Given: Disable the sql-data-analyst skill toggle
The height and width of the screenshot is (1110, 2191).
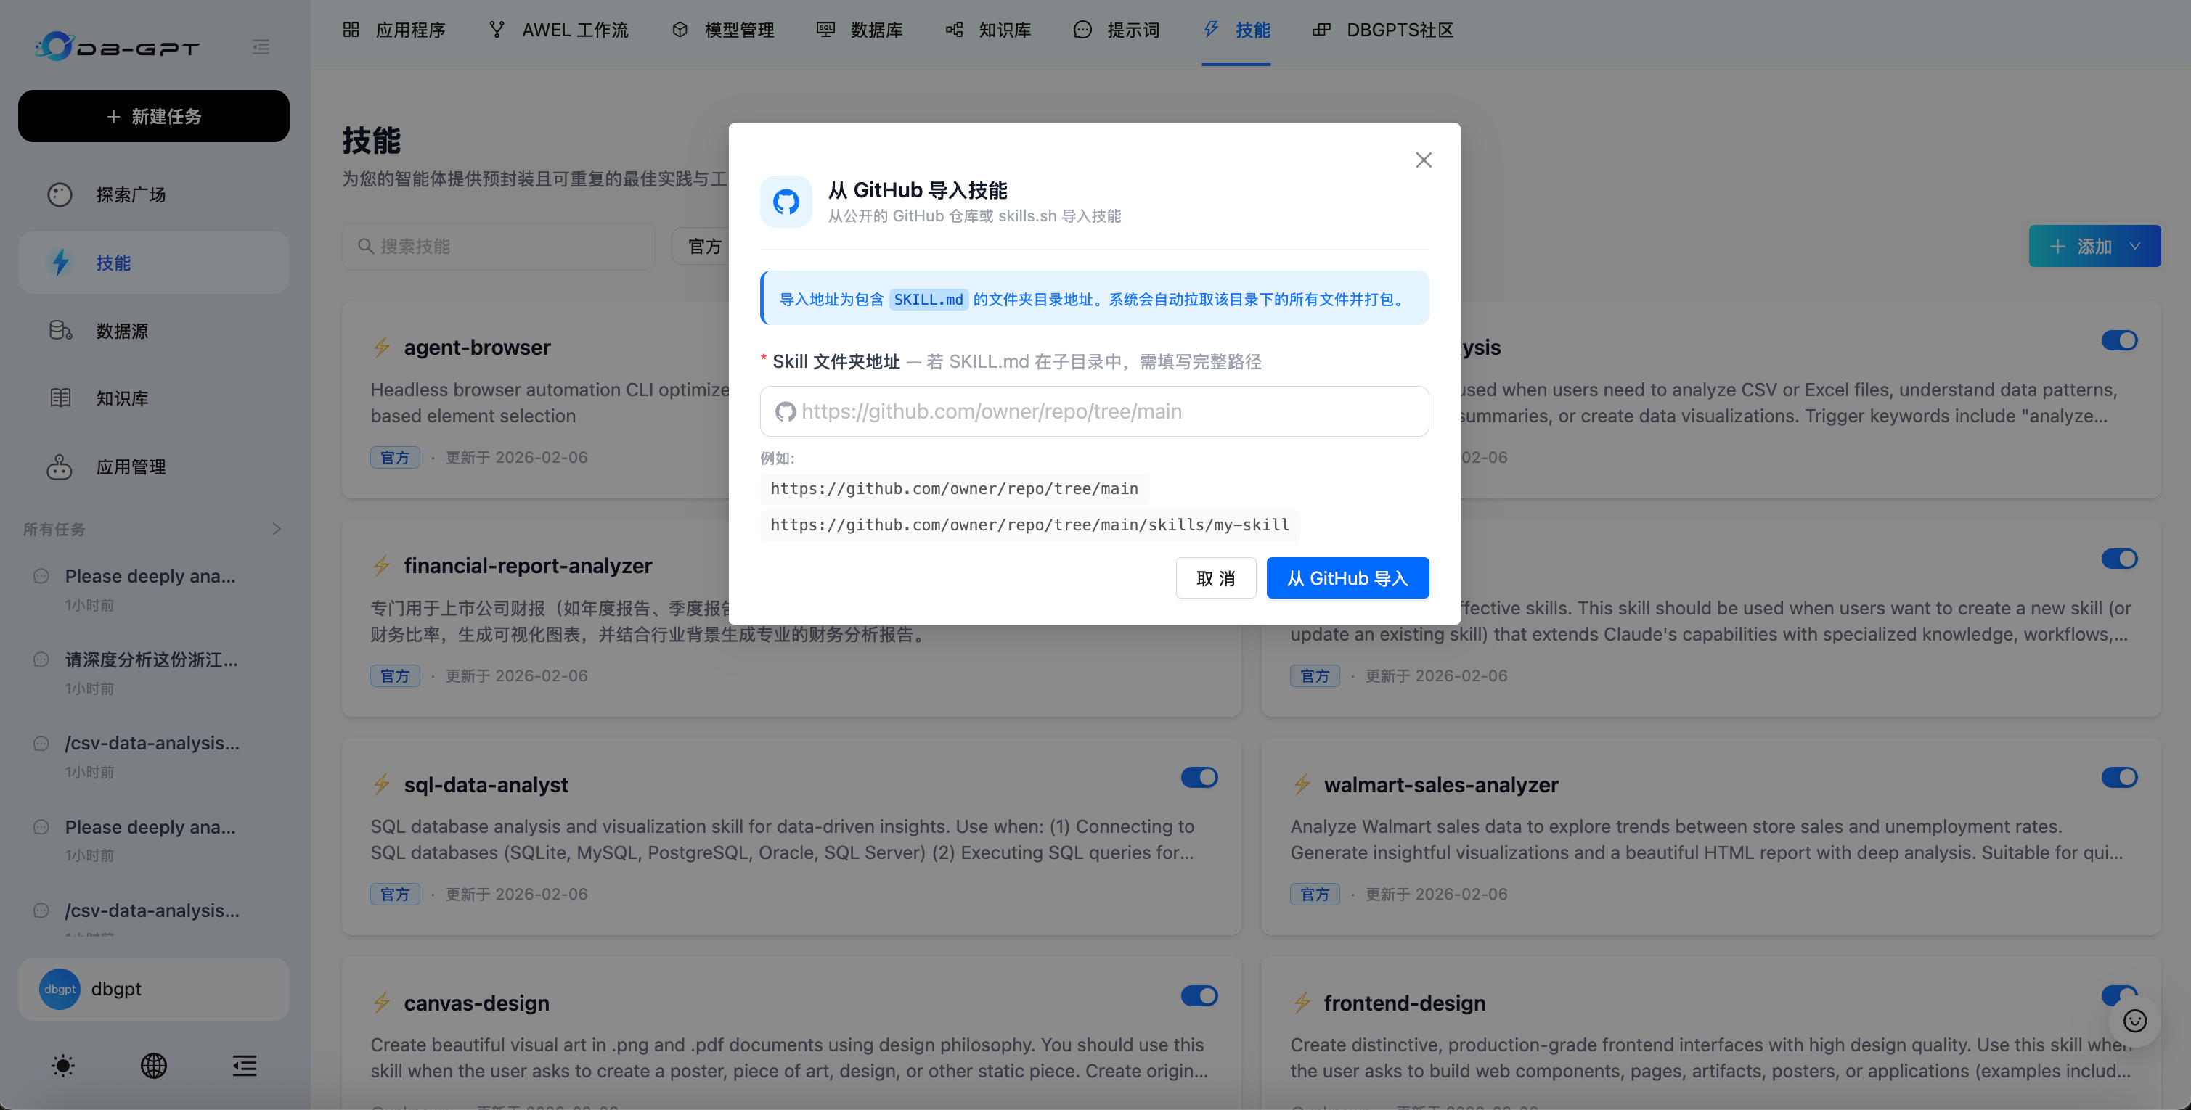Looking at the screenshot, I should (x=1199, y=777).
